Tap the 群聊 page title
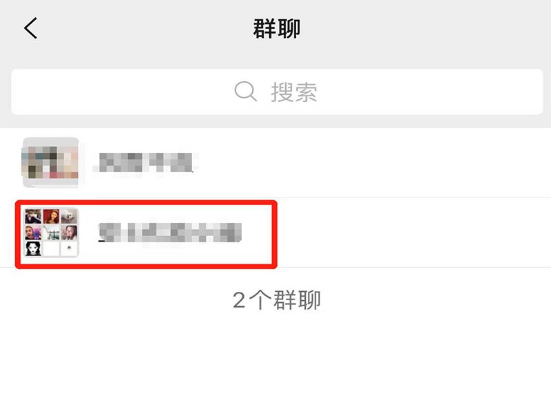 (x=277, y=29)
